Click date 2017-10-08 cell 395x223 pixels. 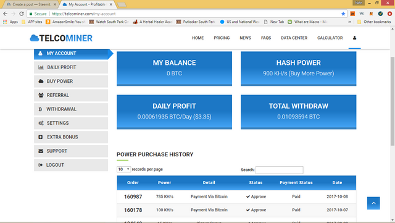[x=338, y=196]
